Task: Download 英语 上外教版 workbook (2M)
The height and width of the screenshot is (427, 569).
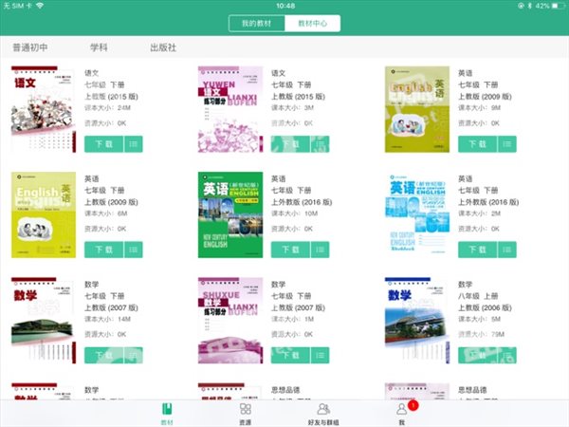Action: point(478,250)
